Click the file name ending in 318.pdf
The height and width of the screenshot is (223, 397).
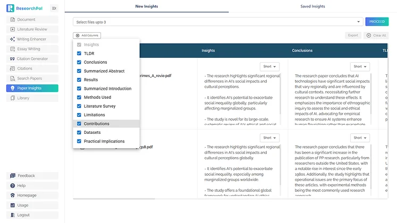[146, 147]
